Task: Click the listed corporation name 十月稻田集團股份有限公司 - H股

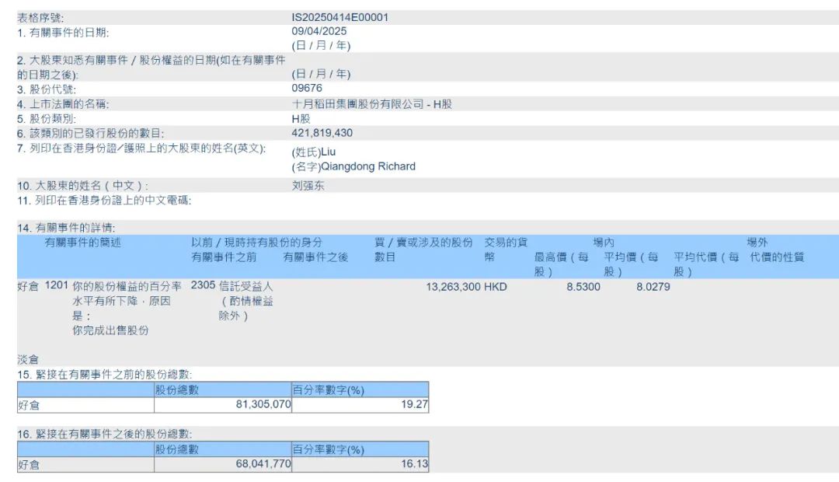Action: pyautogui.click(x=372, y=104)
